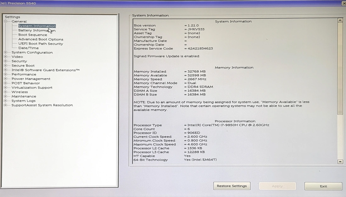Collapse the General tree node
Viewport: 346px width, 197px height.
(x=5, y=21)
